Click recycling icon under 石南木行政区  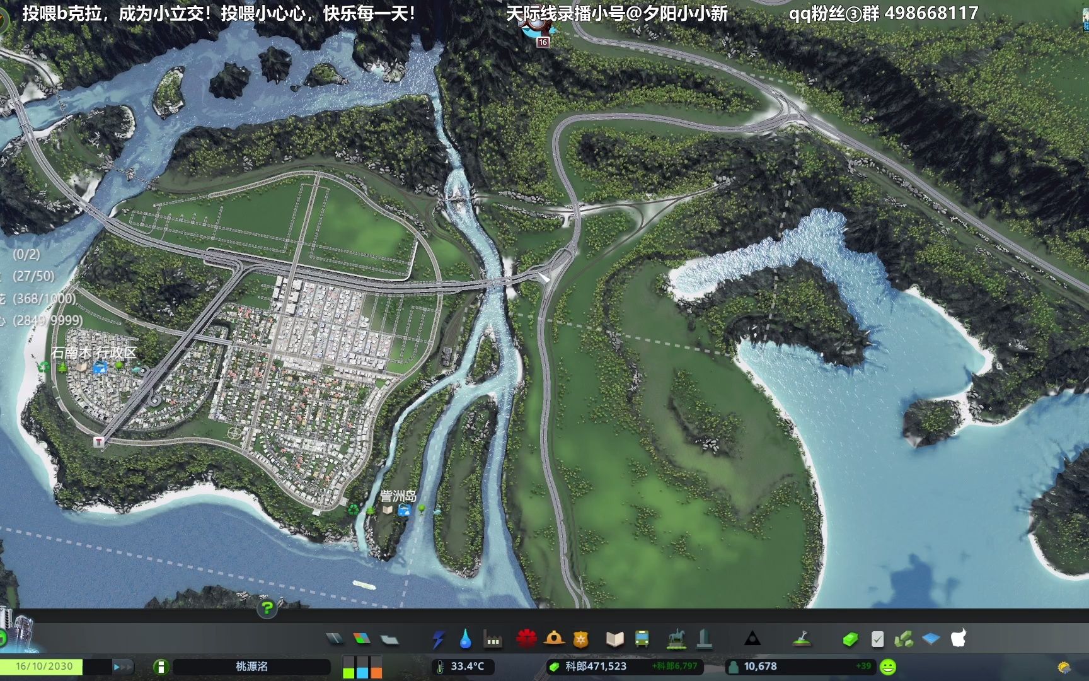(x=43, y=366)
